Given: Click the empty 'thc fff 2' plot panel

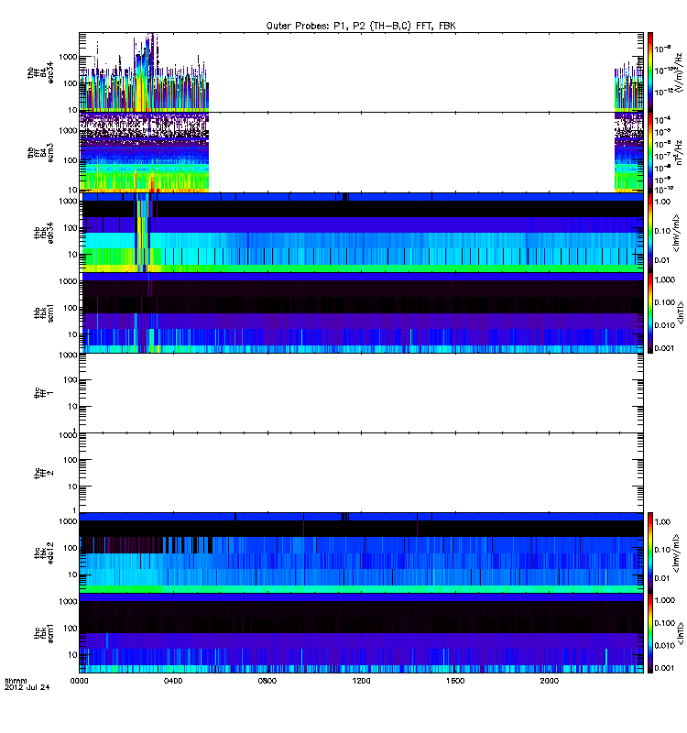Looking at the screenshot, I should tap(361, 473).
